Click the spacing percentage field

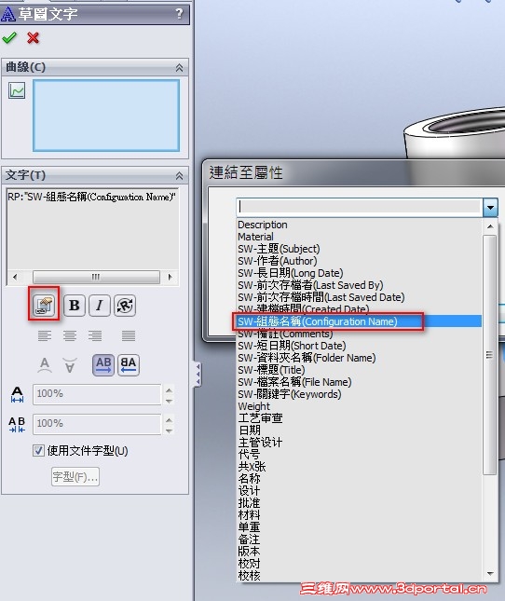point(97,424)
